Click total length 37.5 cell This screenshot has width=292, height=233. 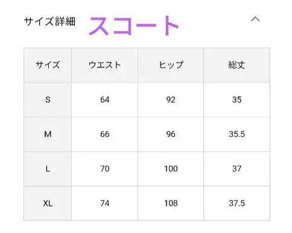(x=236, y=203)
